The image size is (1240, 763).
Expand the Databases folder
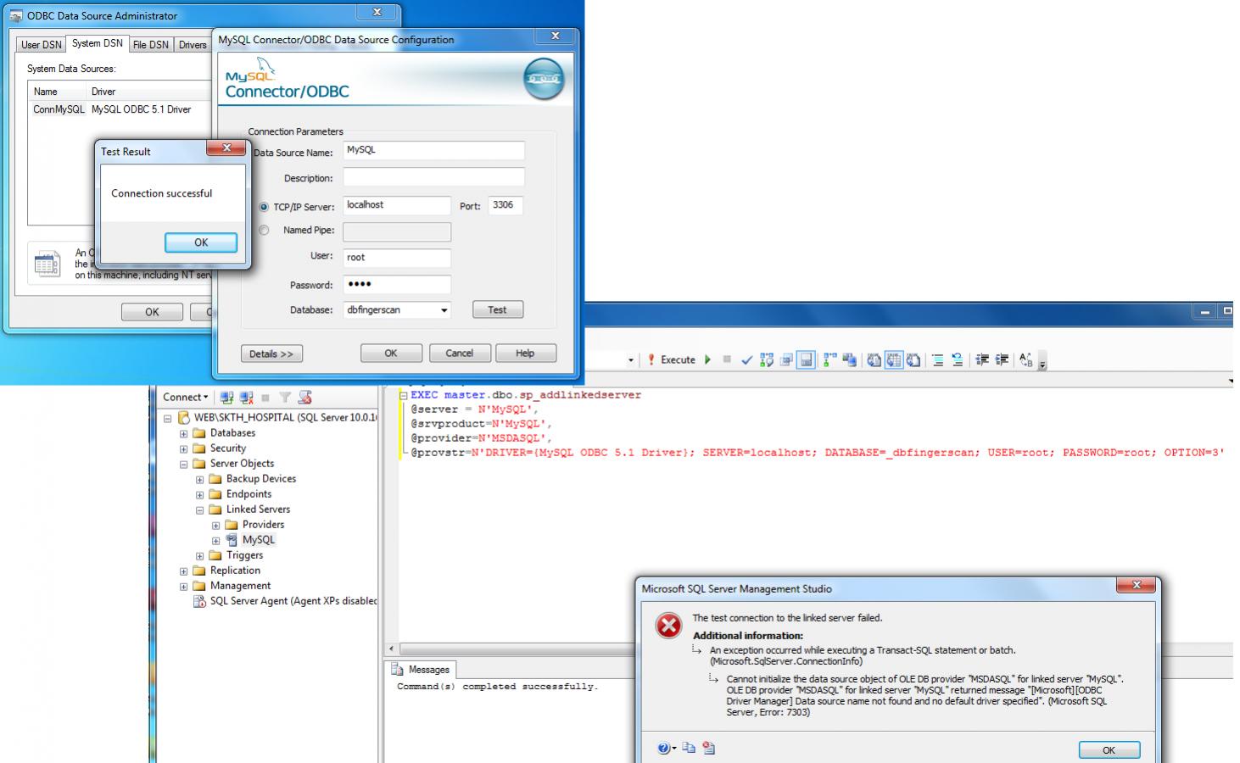pos(183,433)
